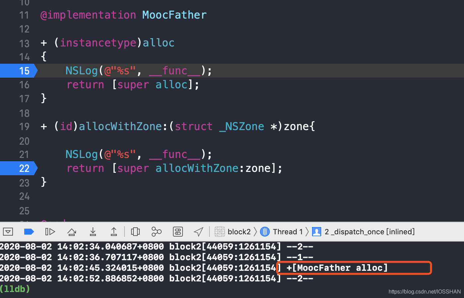Choose Thread 1 in debug jump bar
This screenshot has width=464, height=298.
[x=281, y=232]
